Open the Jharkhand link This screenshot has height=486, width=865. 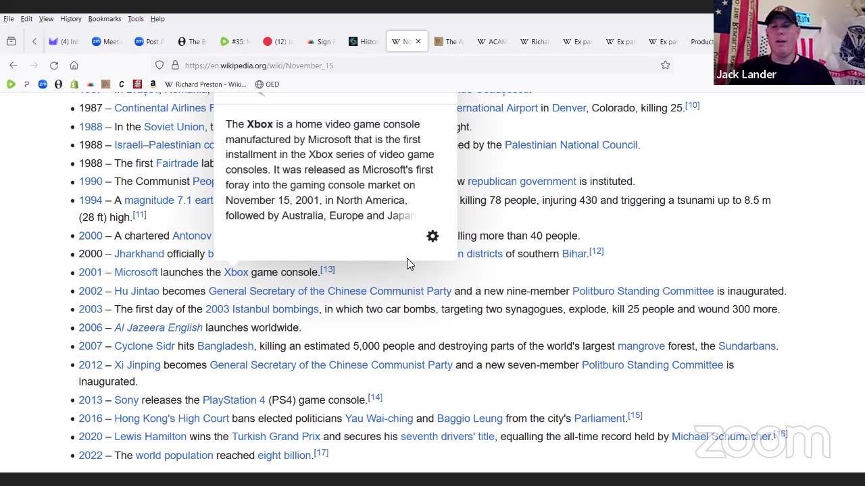pos(139,254)
